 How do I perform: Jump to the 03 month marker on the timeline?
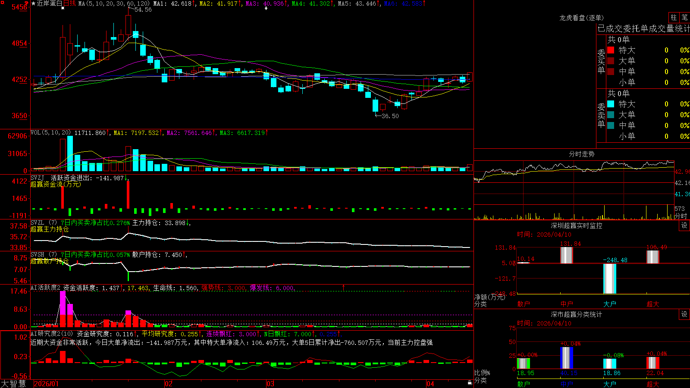pos(270,384)
